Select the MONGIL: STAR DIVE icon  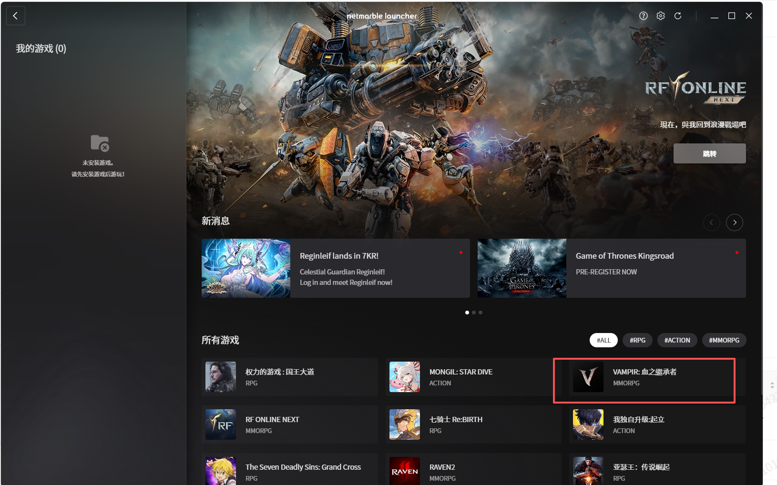(404, 377)
